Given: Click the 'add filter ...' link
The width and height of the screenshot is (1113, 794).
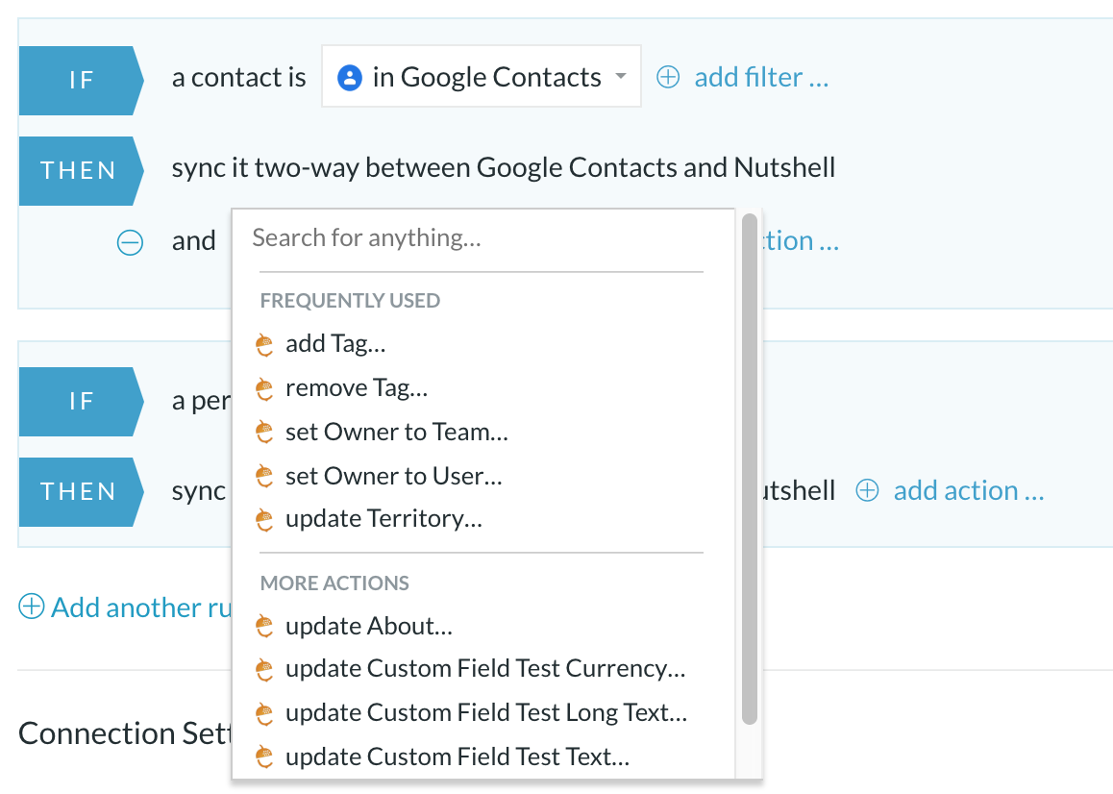Looking at the screenshot, I should coord(761,77).
